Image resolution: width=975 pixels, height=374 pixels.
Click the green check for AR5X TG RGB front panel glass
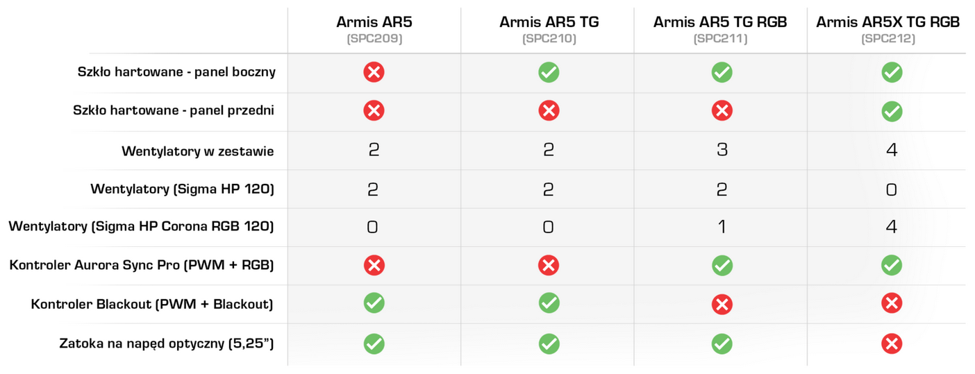coord(892,111)
